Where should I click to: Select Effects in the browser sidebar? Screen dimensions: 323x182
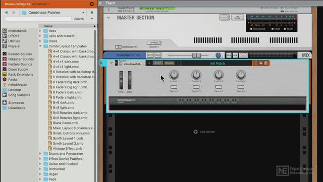pyautogui.click(x=14, y=36)
